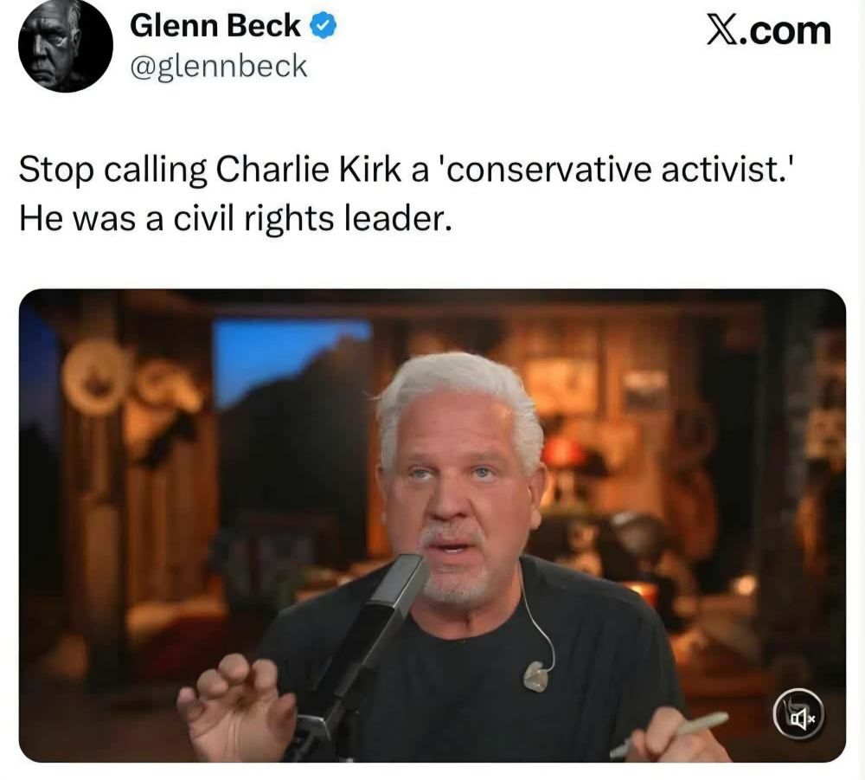The width and height of the screenshot is (865, 780).
Task: Click the blue verified checkmark badge
Action: click(x=323, y=27)
